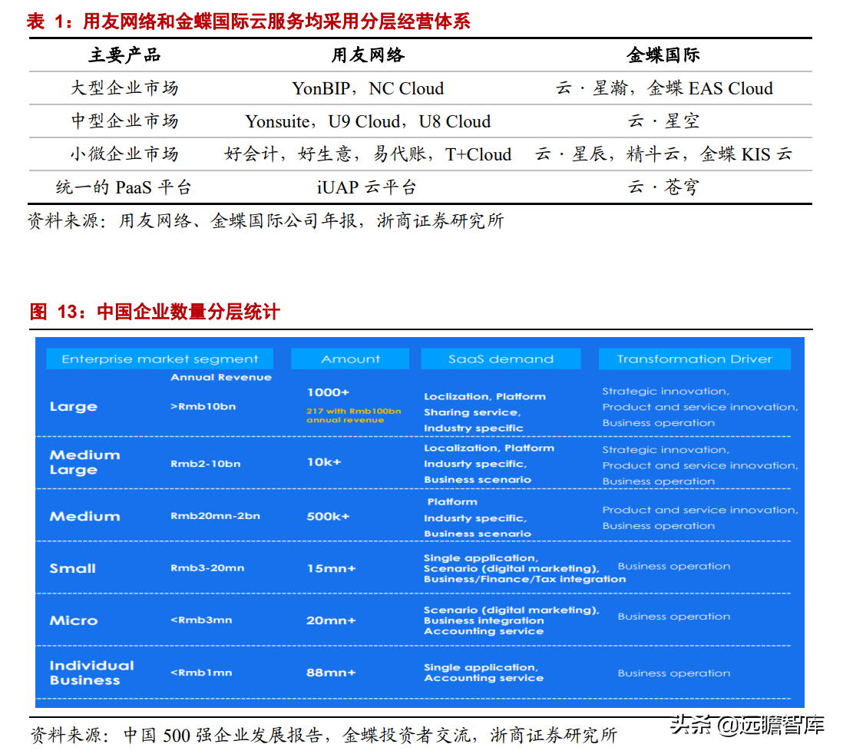Click the 'Medium Large' segment label
This screenshot has height=754, width=843.
point(85,462)
